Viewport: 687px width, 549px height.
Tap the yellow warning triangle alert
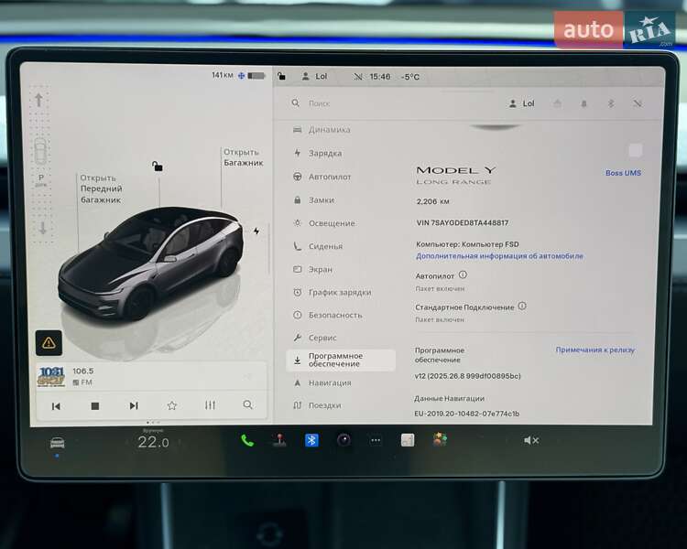click(49, 342)
